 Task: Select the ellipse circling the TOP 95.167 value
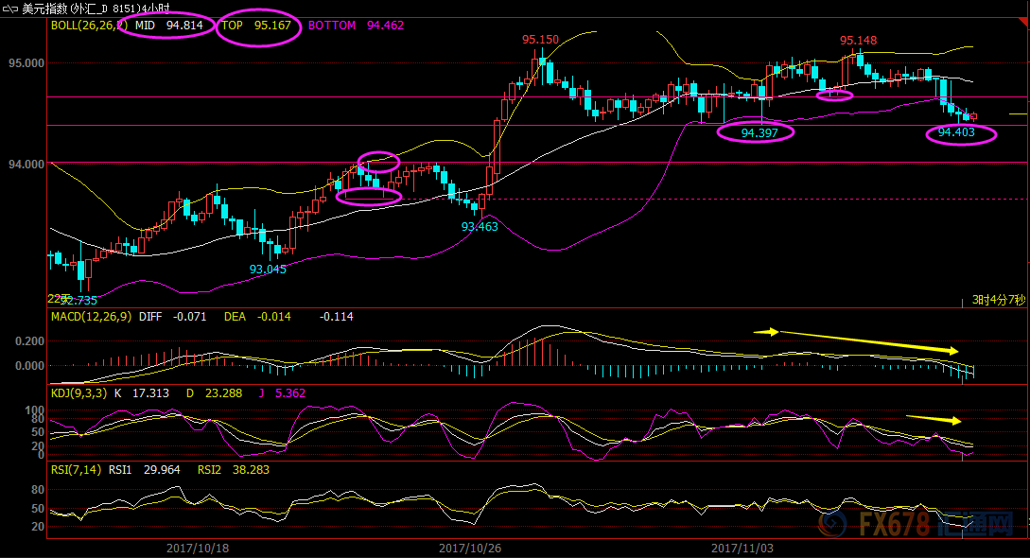pos(258,26)
